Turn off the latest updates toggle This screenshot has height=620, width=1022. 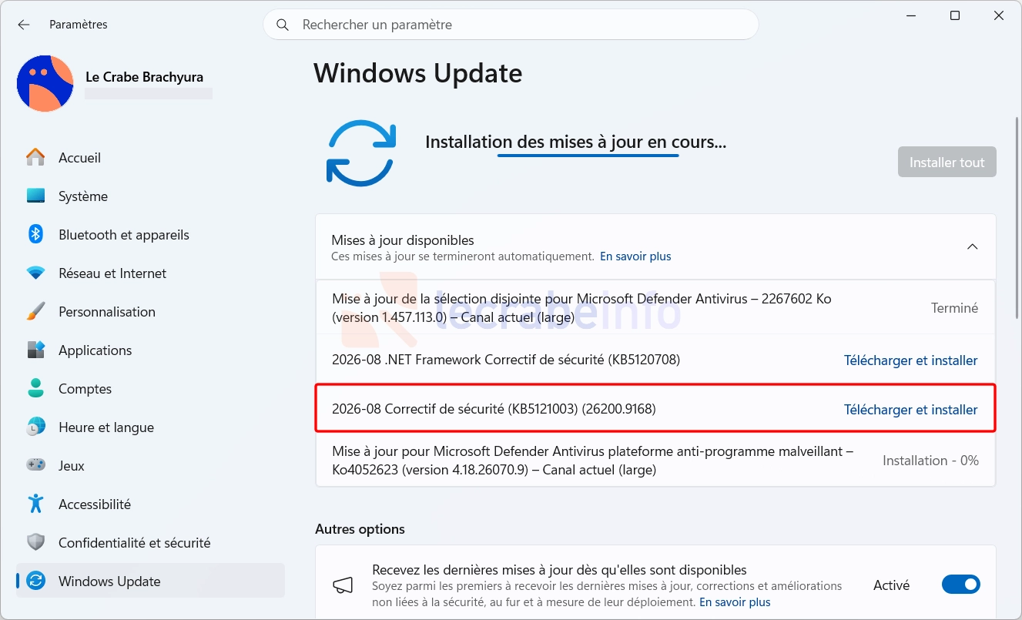pyautogui.click(x=960, y=585)
